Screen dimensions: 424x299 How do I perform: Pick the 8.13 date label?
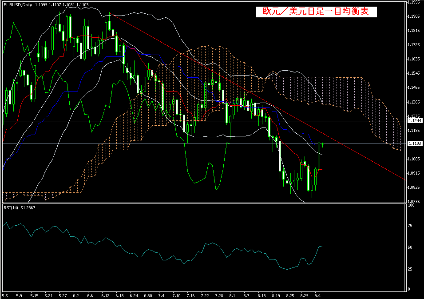(x=262, y=296)
